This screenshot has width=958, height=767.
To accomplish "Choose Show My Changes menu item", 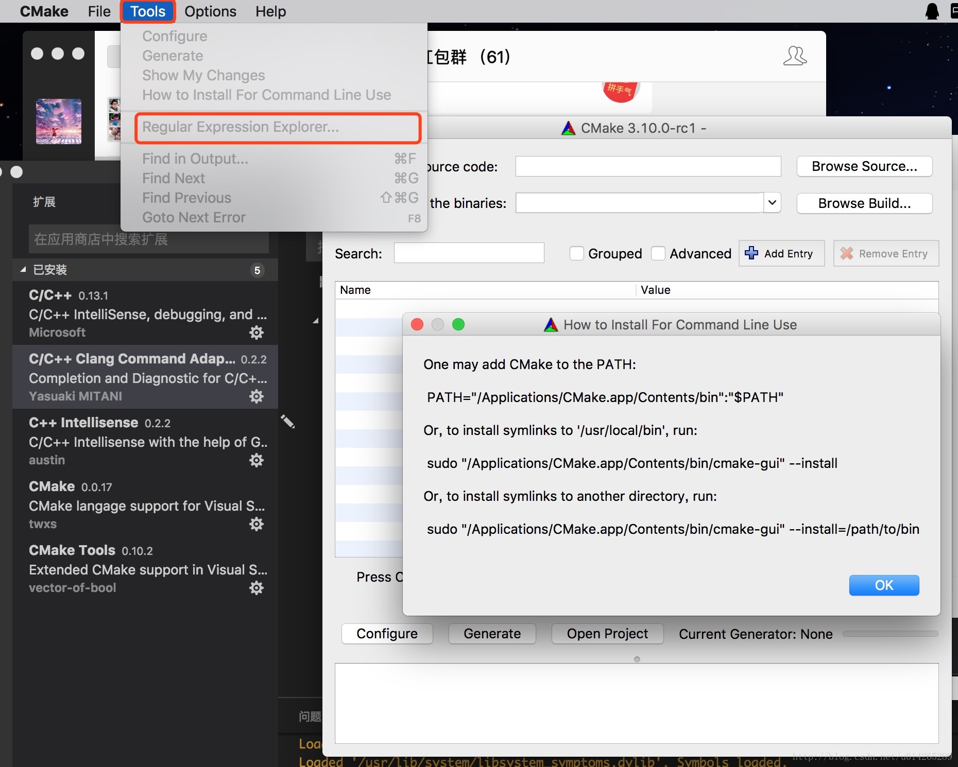I will (x=274, y=75).
